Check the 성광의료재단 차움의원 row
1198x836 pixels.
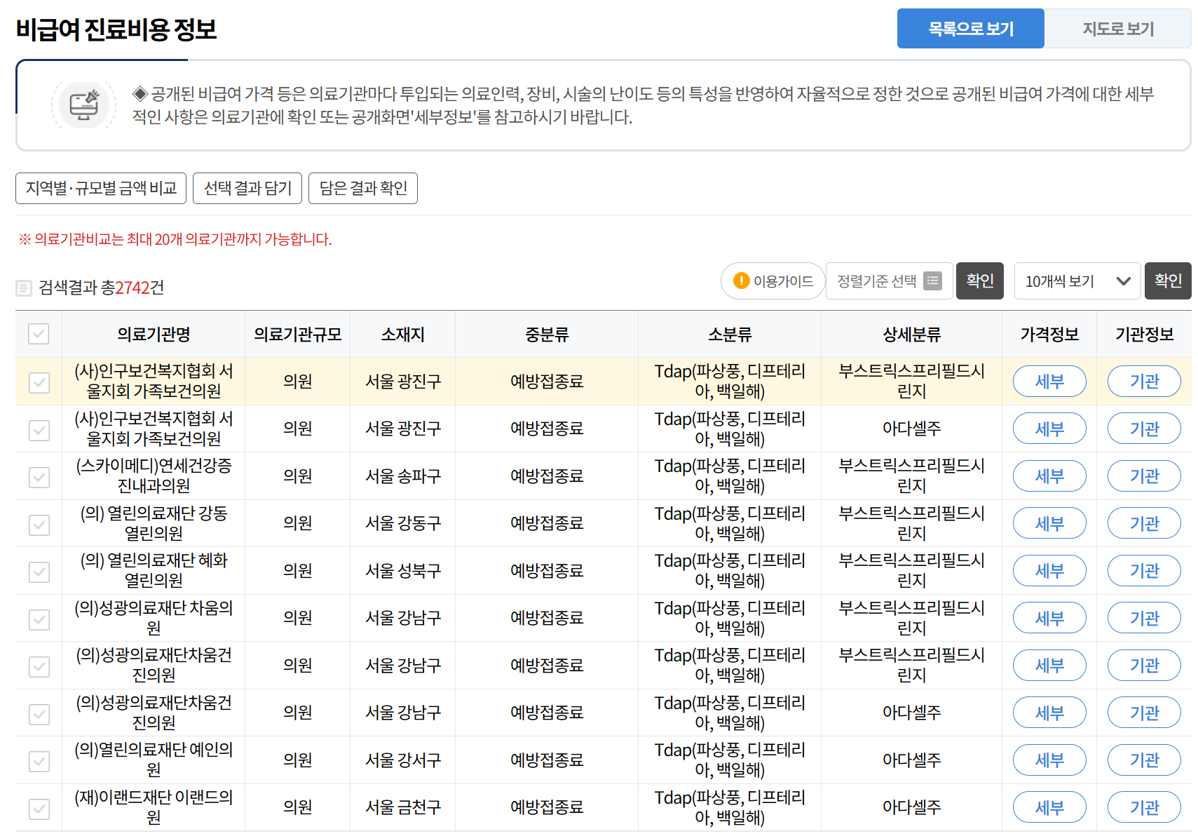pos(39,619)
